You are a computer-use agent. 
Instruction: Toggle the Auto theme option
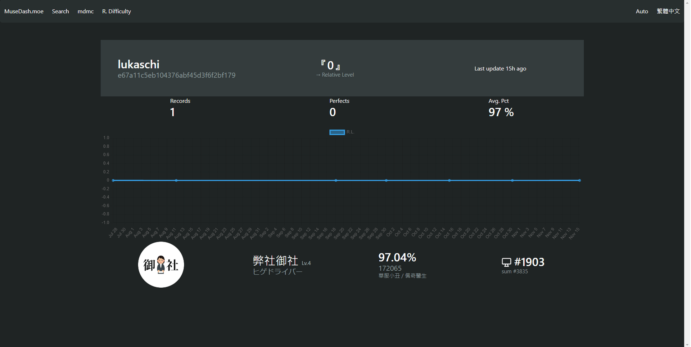641,11
